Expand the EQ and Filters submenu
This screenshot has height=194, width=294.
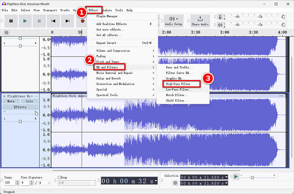click(x=122, y=67)
